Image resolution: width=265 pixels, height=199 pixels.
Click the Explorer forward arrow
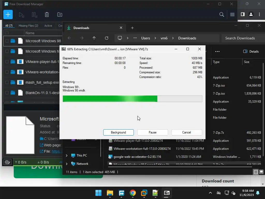click(82, 38)
